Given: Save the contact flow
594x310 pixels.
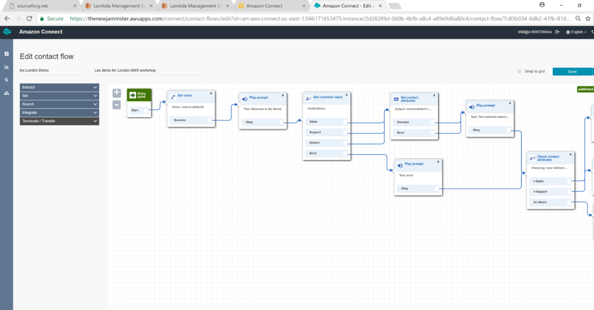Looking at the screenshot, I should 572,71.
